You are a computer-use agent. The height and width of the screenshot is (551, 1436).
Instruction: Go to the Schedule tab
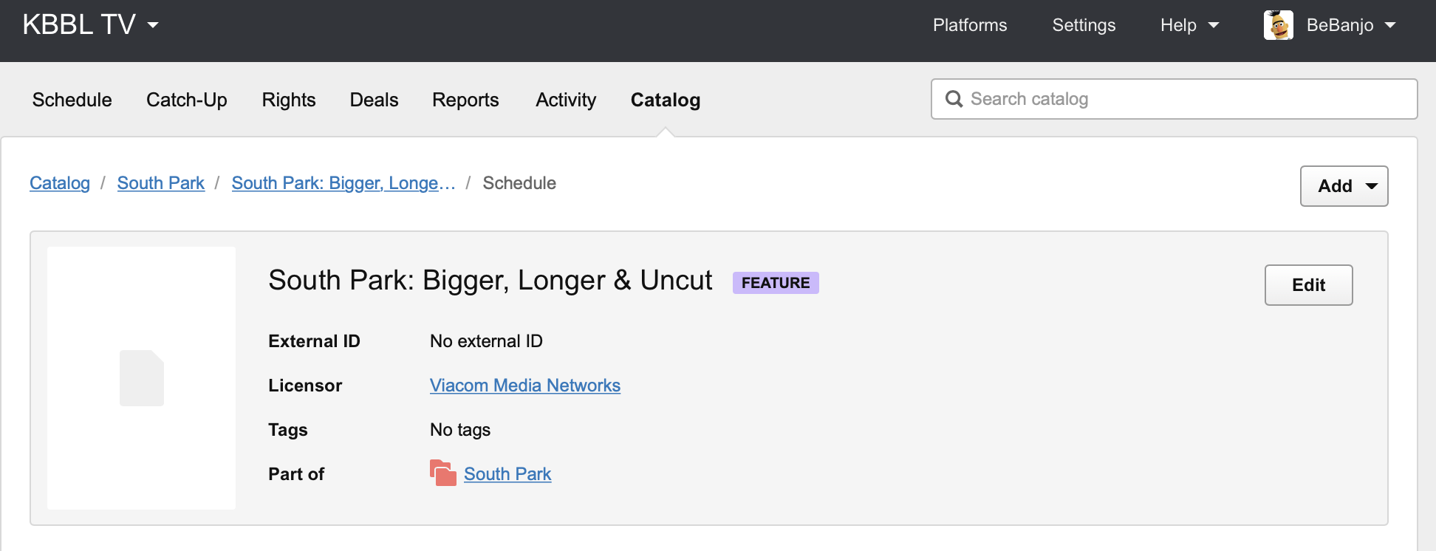pyautogui.click(x=72, y=100)
